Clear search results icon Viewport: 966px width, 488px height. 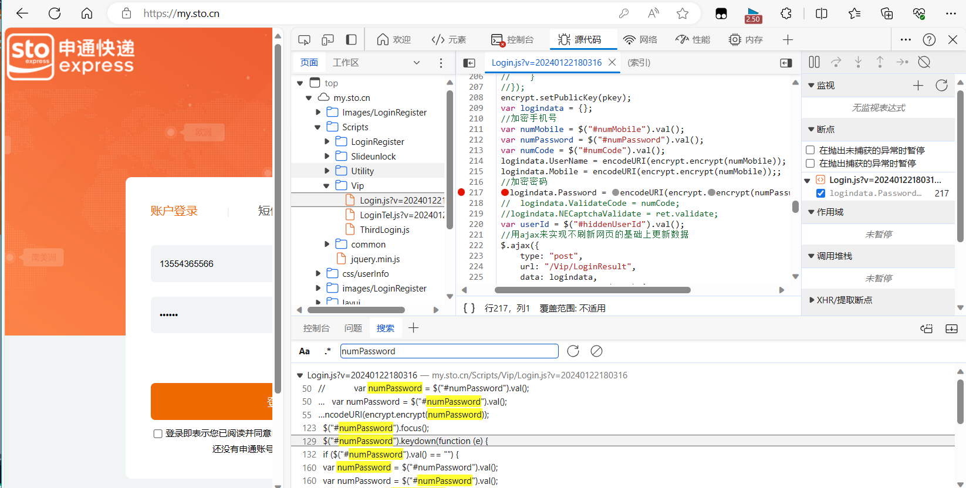click(x=596, y=351)
